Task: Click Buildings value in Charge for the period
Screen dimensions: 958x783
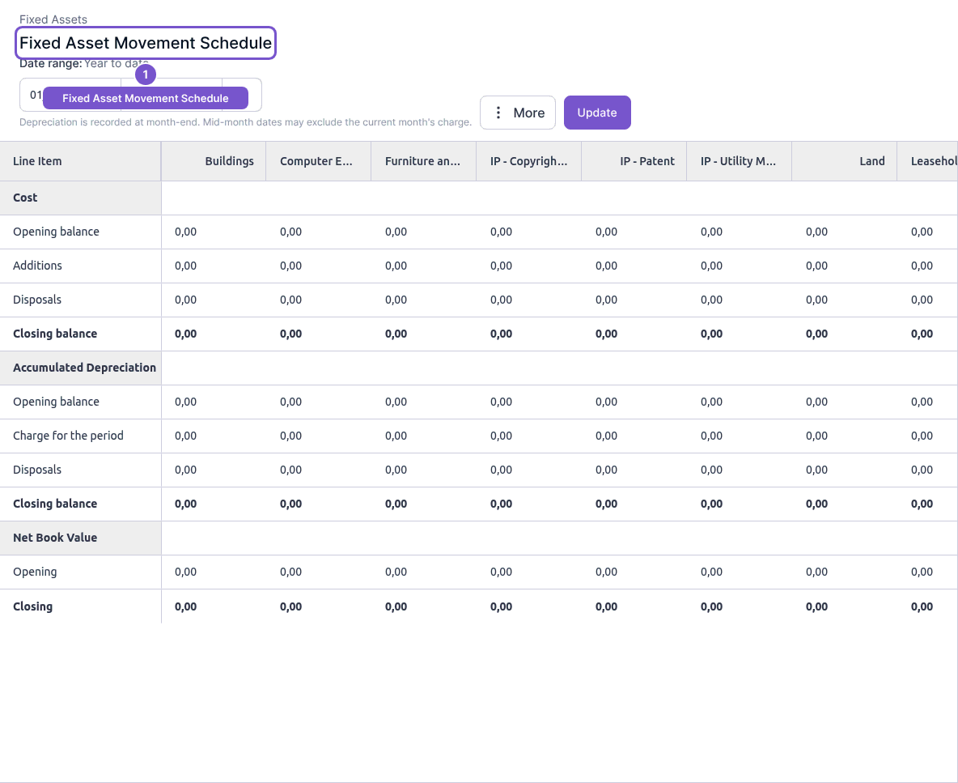Action: point(186,436)
